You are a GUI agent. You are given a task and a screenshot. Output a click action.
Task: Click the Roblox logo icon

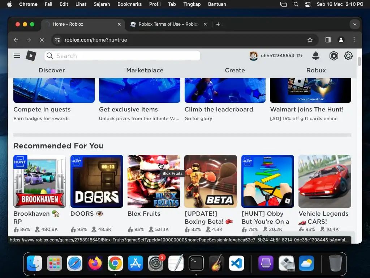31,56
